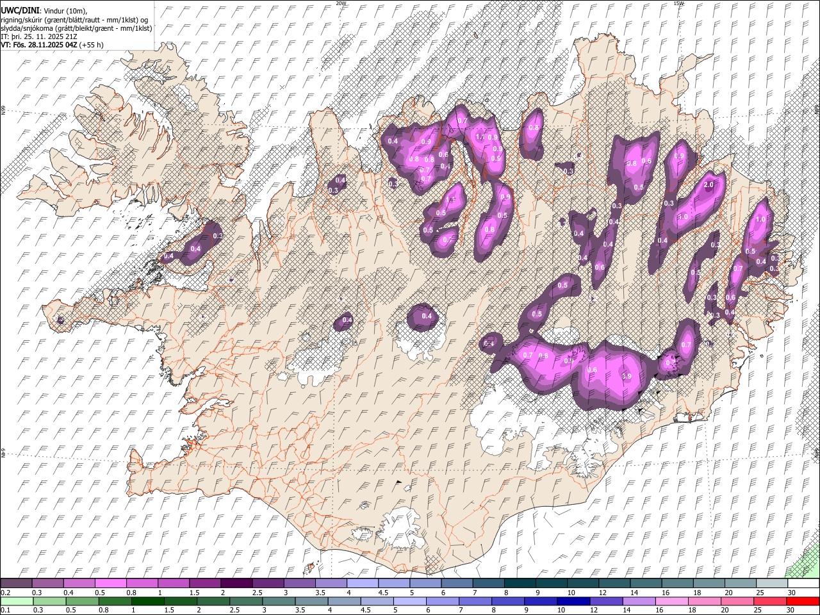
Task: Pick the darkest green 1–1.5 rain legend swatch
Action: 147,602
